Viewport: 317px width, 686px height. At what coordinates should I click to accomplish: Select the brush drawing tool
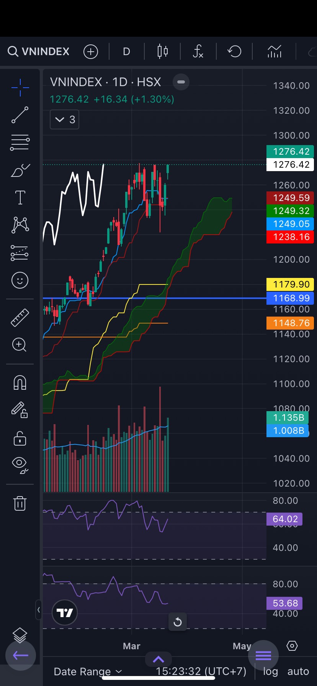coord(20,170)
